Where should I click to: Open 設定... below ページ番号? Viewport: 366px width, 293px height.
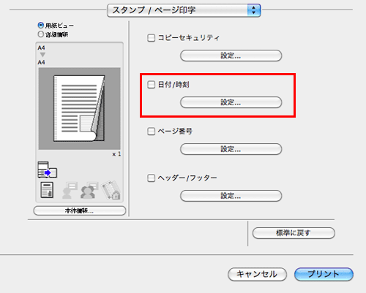(x=231, y=149)
